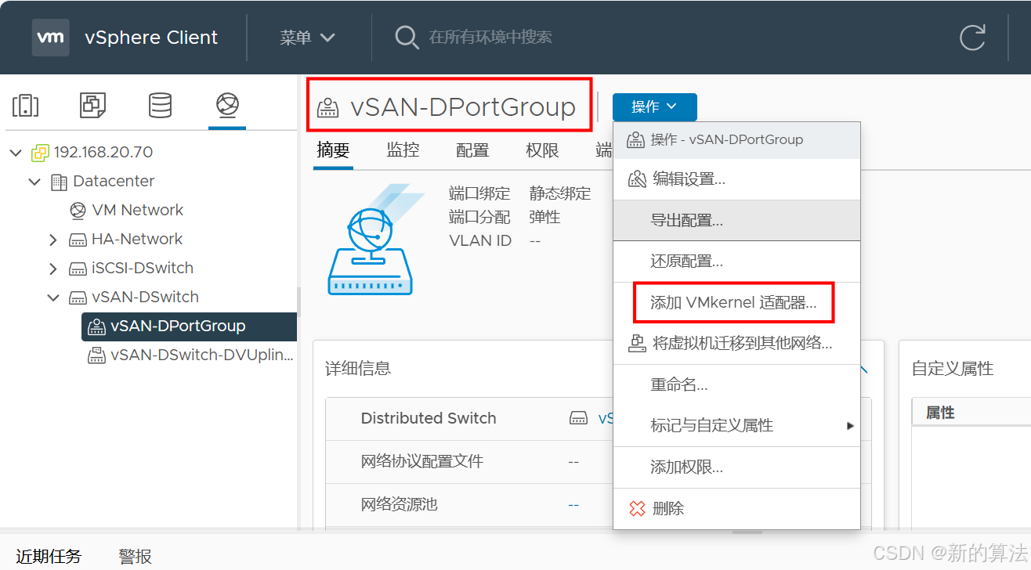
Task: Switch to Networking view icon
Action: 227,104
